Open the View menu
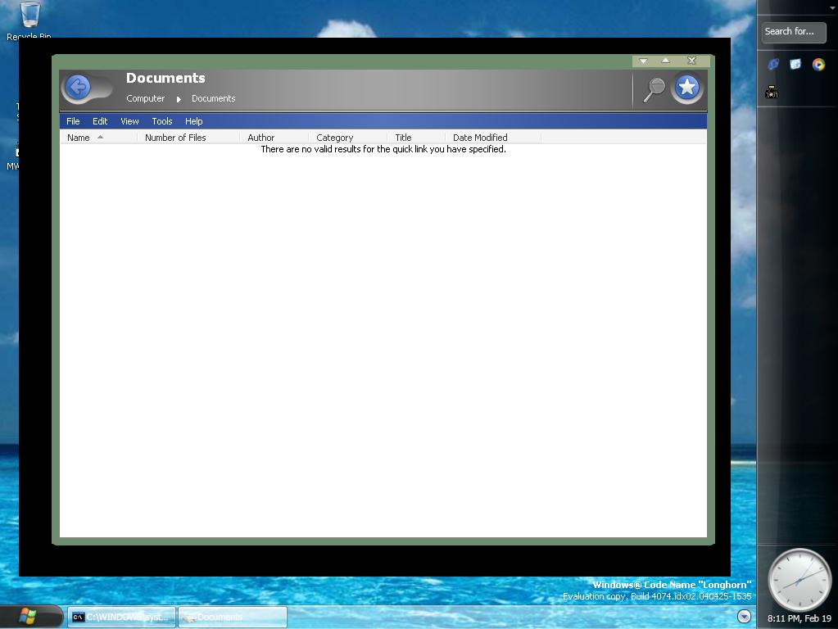The height and width of the screenshot is (629, 838). click(129, 121)
